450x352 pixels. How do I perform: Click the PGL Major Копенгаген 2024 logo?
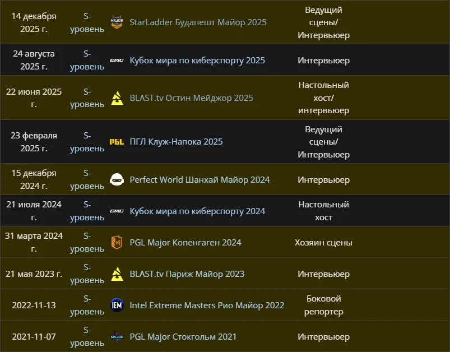tap(117, 242)
